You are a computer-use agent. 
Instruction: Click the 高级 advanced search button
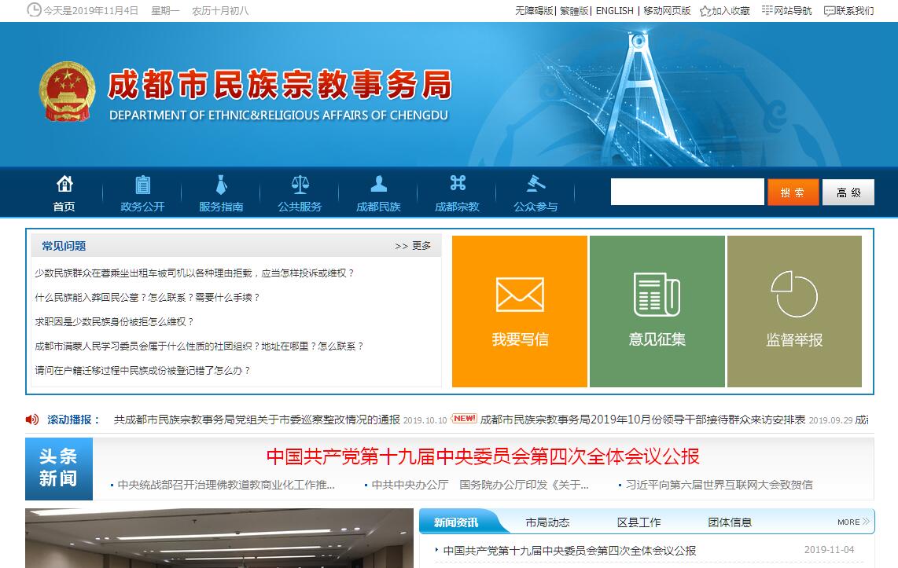(x=848, y=192)
